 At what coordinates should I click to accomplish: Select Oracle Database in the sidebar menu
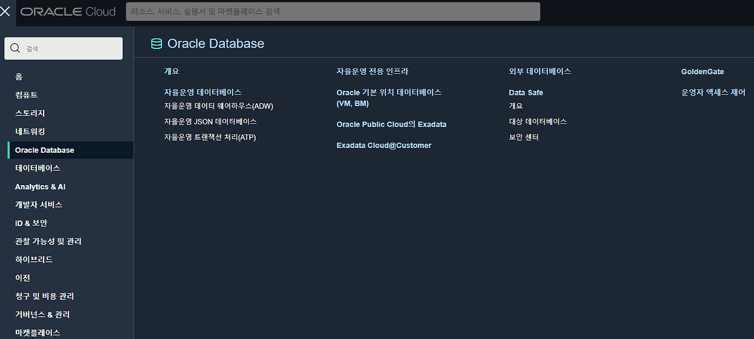pos(71,150)
